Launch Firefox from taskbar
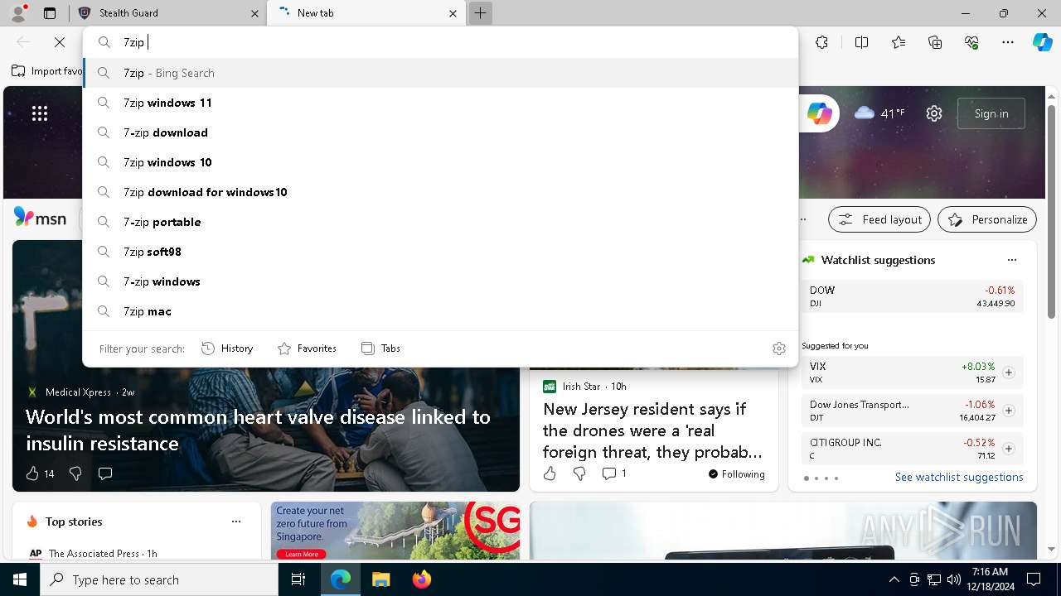The image size is (1061, 596). (421, 579)
